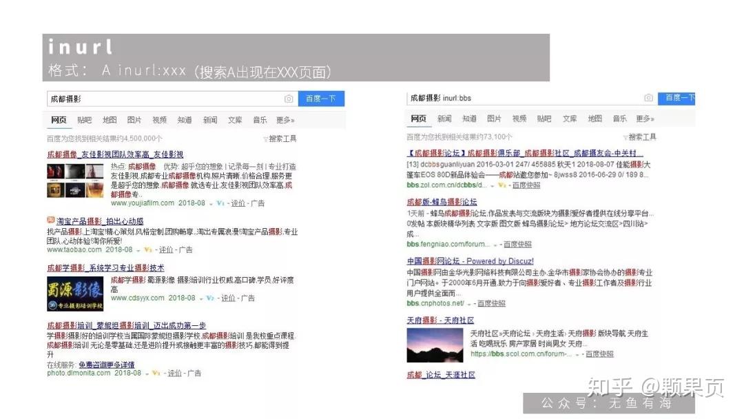Expand the 更多 dropdown on the right tab bar
Viewport: 744px width, 419px height.
(643, 118)
